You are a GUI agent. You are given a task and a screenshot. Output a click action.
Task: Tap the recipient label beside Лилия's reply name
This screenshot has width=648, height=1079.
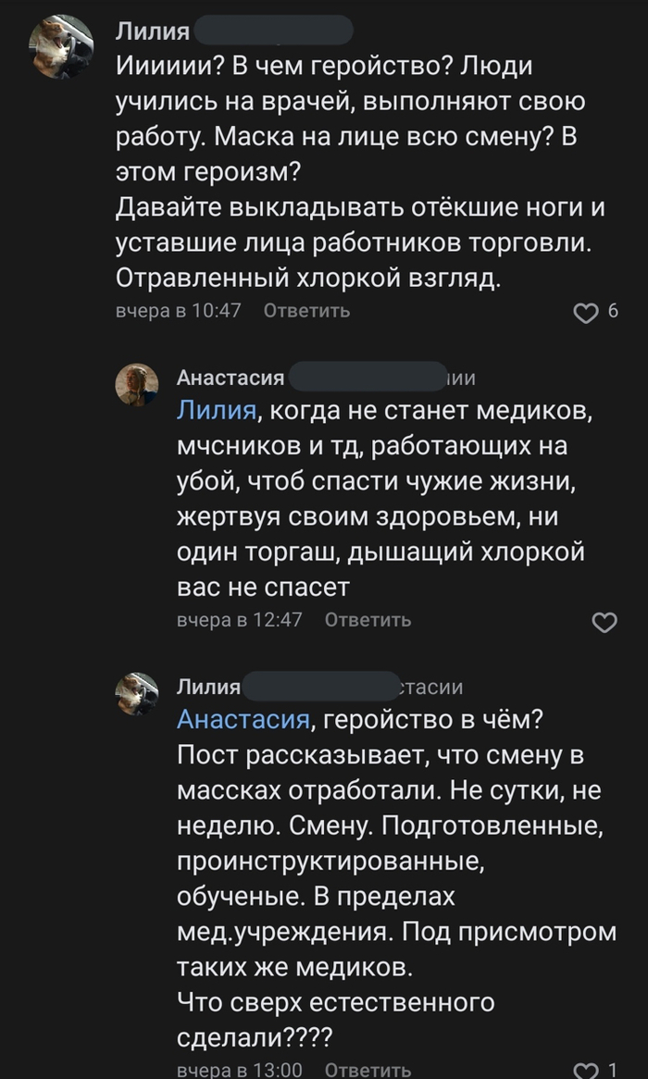[x=430, y=687]
